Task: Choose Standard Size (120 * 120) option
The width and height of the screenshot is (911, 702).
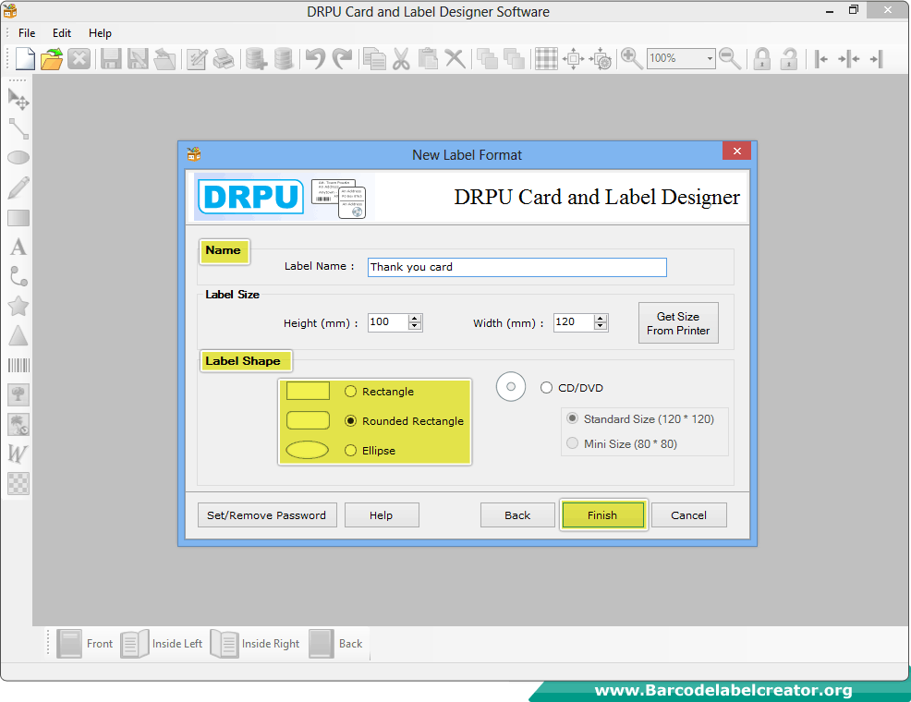Action: (x=572, y=418)
